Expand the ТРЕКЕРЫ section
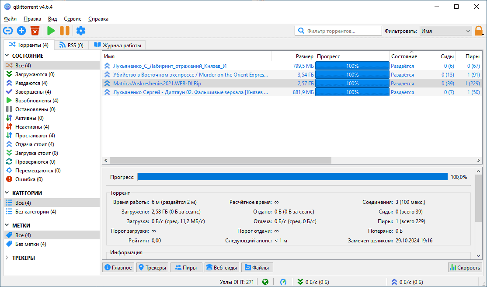Viewport: 487px width, 287px height. coord(7,257)
